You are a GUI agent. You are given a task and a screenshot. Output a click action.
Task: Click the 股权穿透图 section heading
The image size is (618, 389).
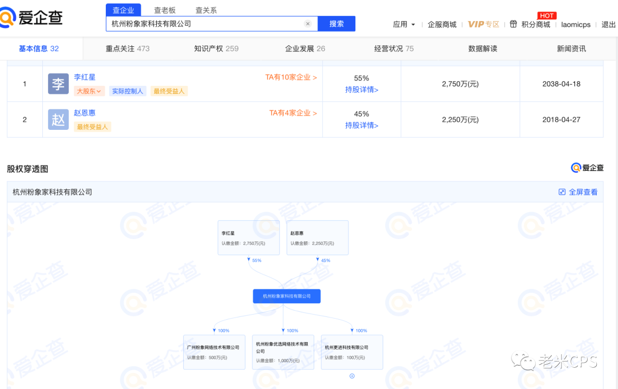click(27, 169)
